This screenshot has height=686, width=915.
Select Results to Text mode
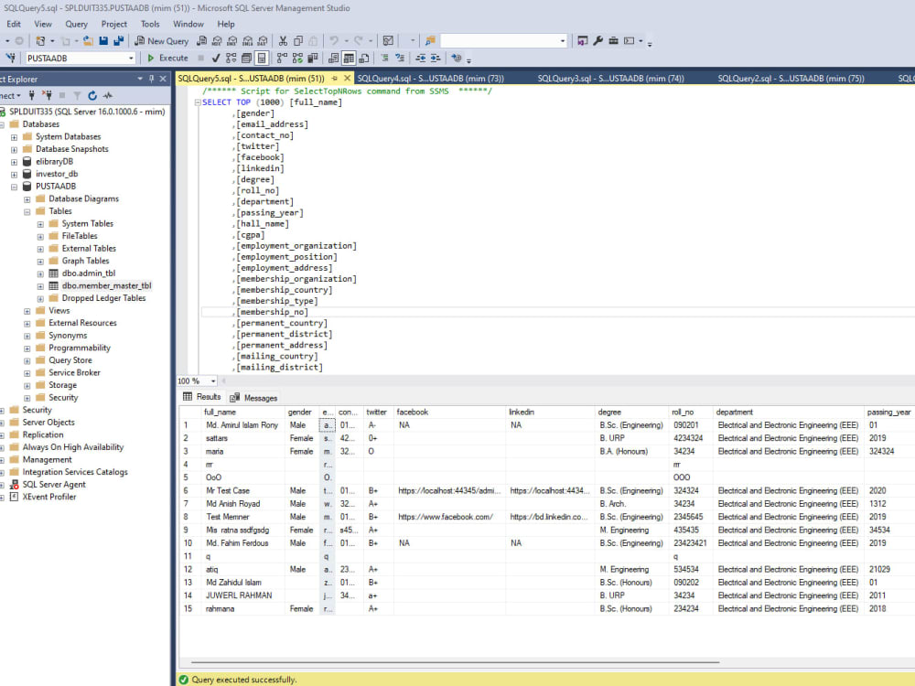coord(334,58)
